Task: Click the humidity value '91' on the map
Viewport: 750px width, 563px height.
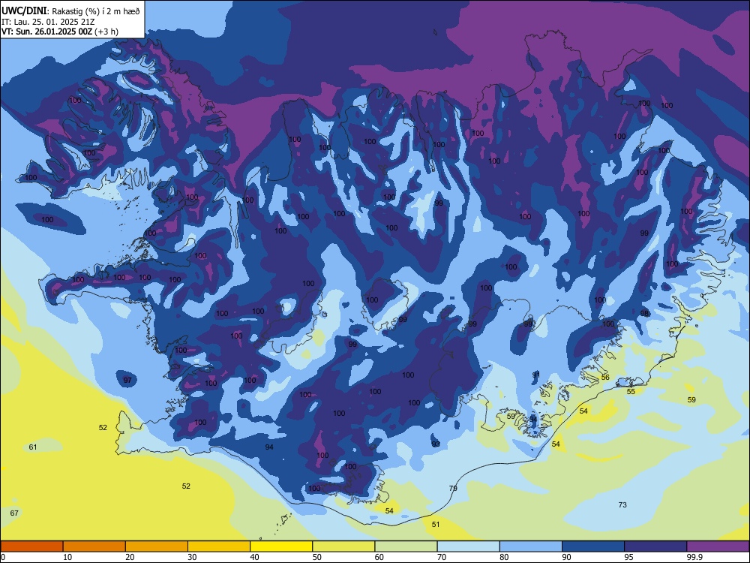Action: pyautogui.click(x=536, y=375)
